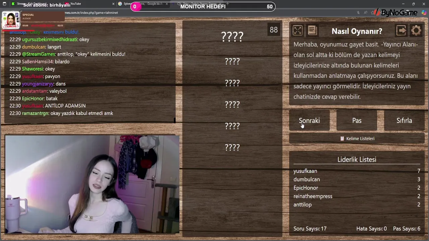Image resolution: width=429 pixels, height=241 pixels.
Task: Click chat username SaBenHamsi34
Action: pyautogui.click(x=38, y=62)
